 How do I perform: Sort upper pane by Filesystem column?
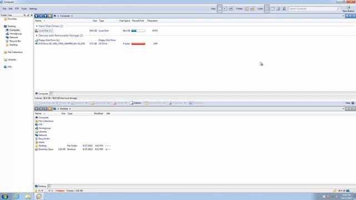(x=152, y=21)
